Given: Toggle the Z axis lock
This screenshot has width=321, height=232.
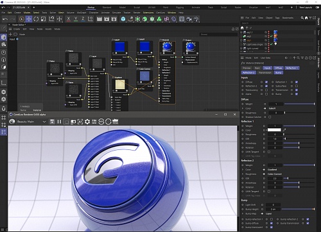Looking at the screenshot, I should [x=83, y=19].
